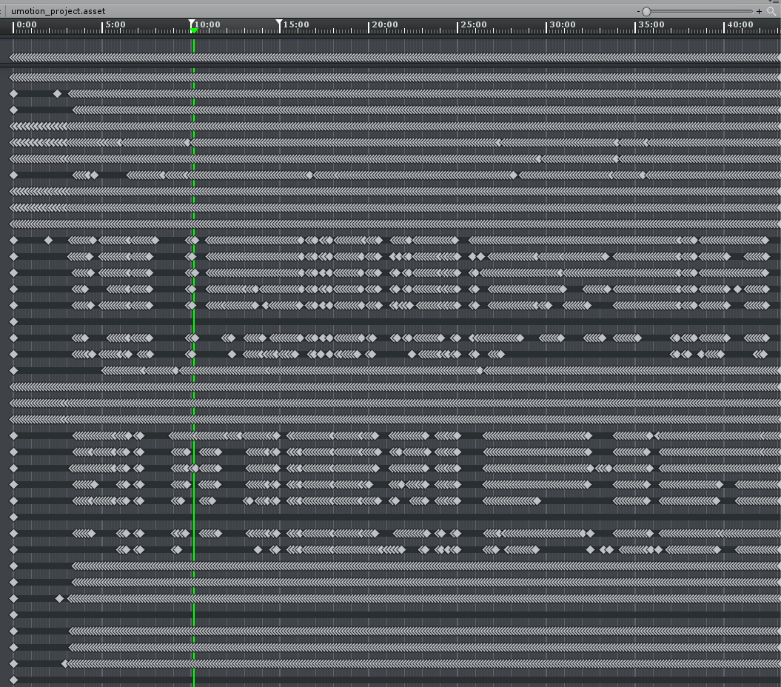Click the 30:00 label on the time ruler

(563, 24)
